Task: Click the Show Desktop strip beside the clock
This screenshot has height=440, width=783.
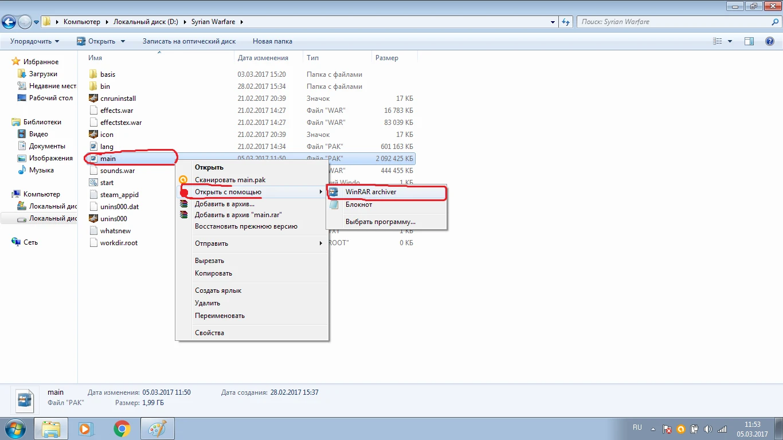Action: pyautogui.click(x=778, y=429)
